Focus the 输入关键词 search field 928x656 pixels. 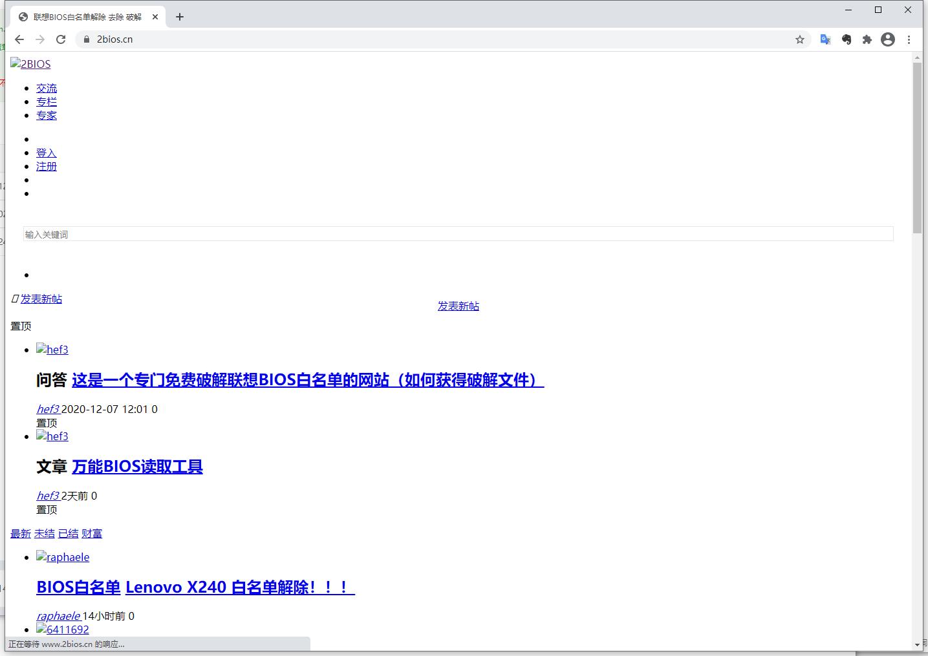tap(459, 234)
